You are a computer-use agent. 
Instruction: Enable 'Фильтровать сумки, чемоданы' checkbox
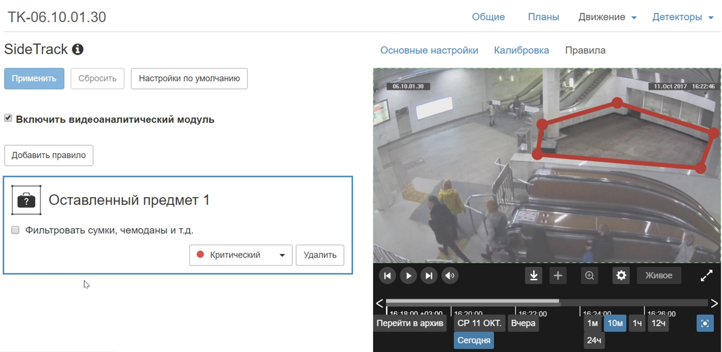(15, 230)
